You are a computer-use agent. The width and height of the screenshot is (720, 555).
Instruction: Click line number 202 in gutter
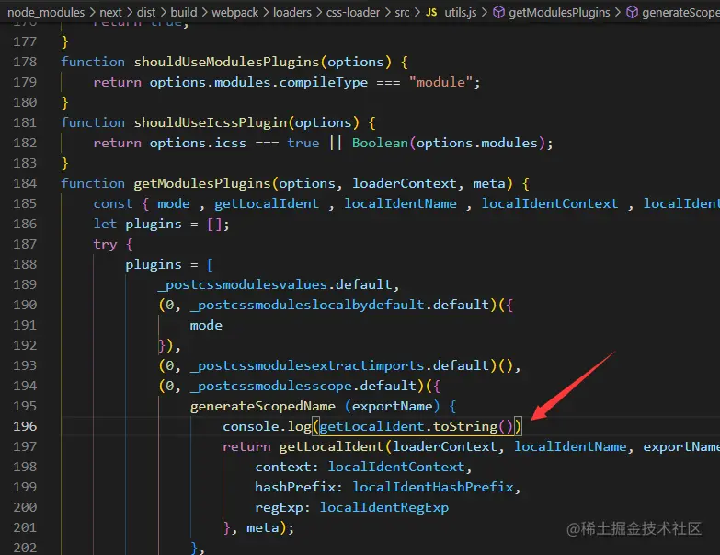[25, 548]
